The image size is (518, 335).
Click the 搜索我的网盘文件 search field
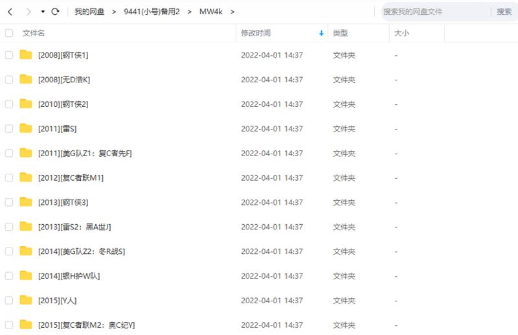[x=434, y=12]
